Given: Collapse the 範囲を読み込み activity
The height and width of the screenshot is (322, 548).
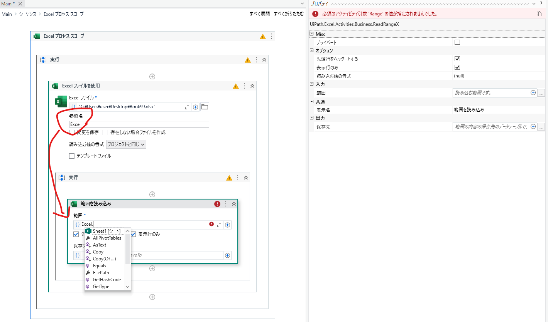Looking at the screenshot, I should [234, 204].
